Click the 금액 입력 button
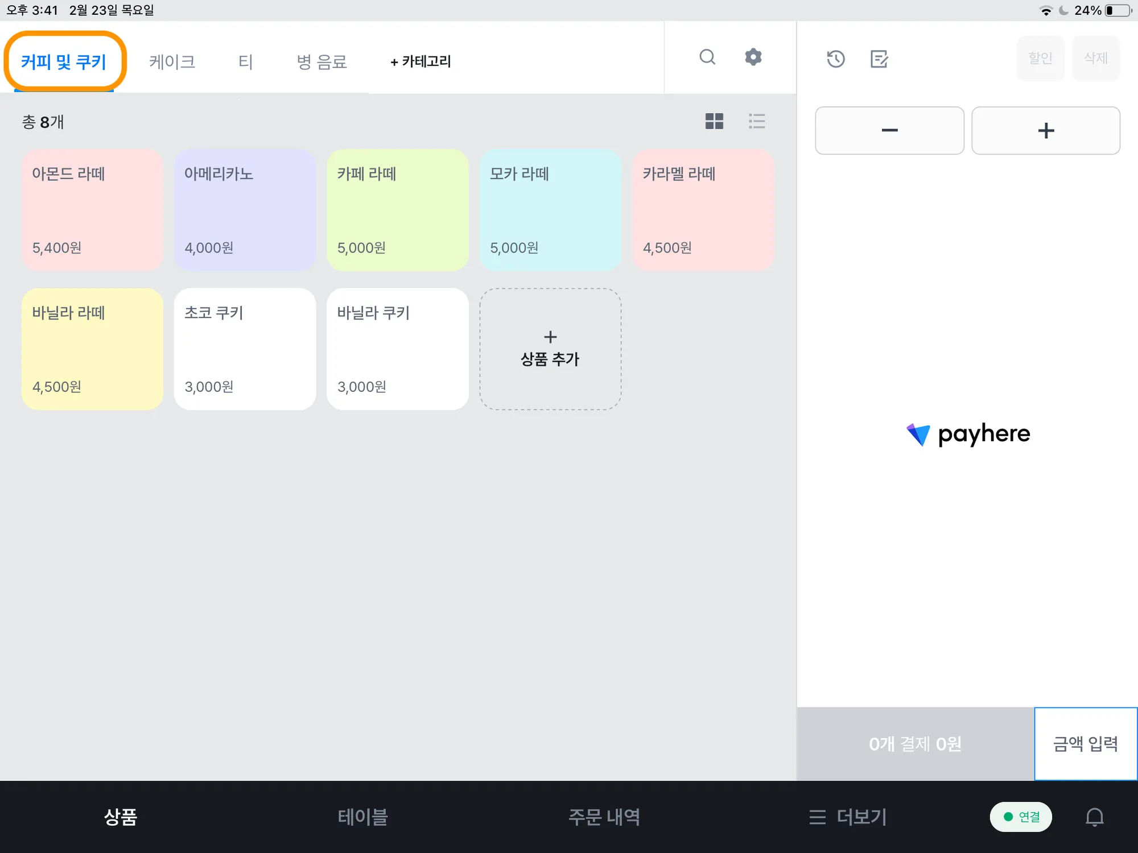 (x=1085, y=744)
